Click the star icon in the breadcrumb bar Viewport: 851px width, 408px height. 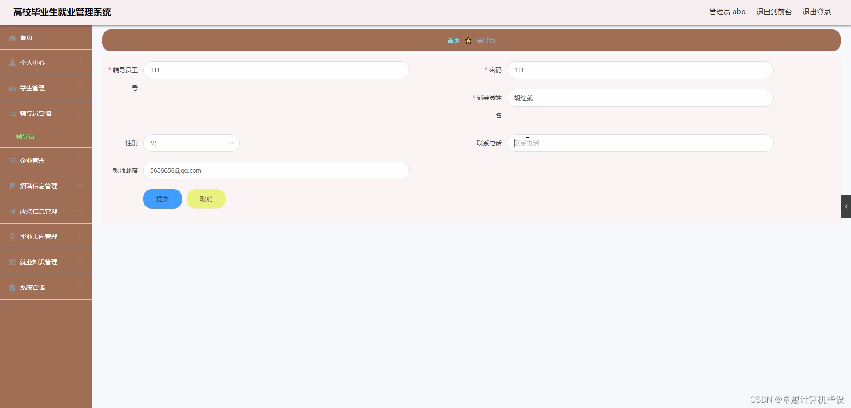[x=468, y=40]
